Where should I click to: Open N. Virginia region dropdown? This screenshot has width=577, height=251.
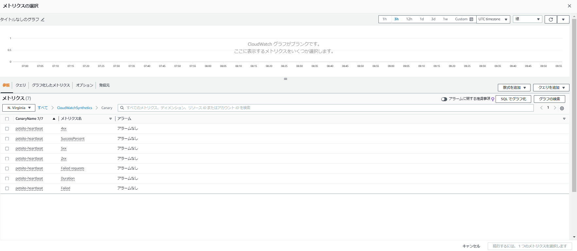click(x=19, y=108)
